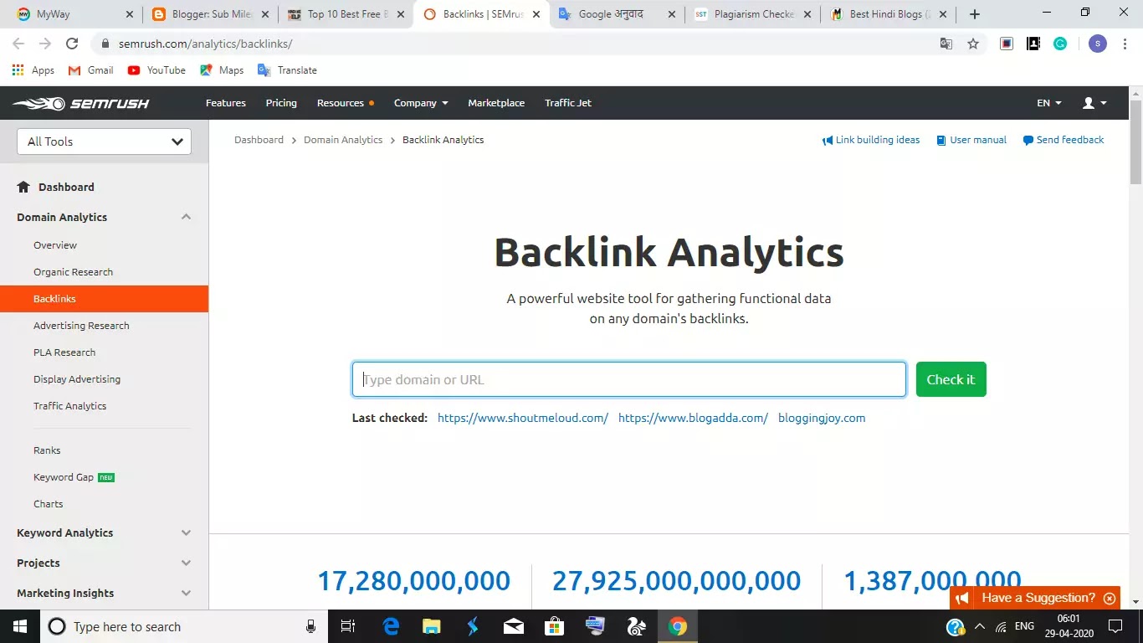Open Translate bookmark
Viewport: 1143px width, 643px height.
coord(287,70)
